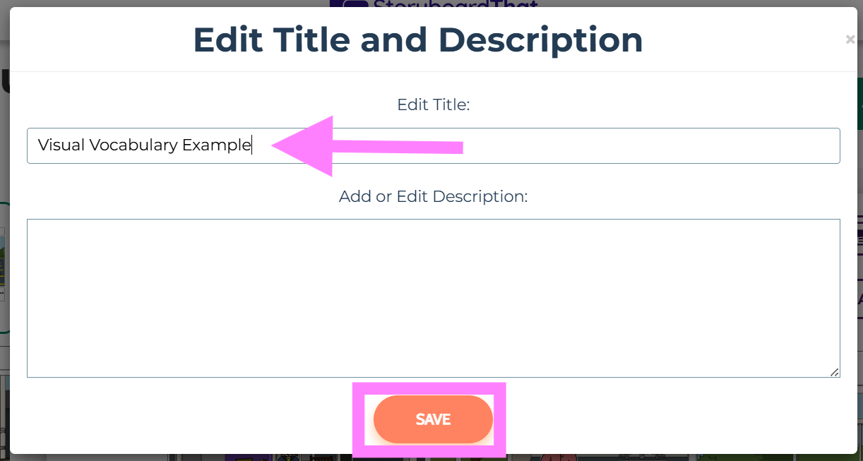This screenshot has width=863, height=461.
Task: Place cursor on the word "Example"
Action: [215, 145]
